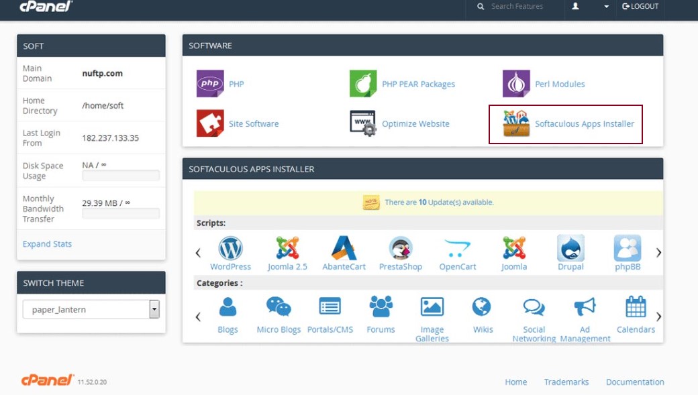Collapse the SOFTACULOUS APPS INSTALLER header

(x=423, y=169)
